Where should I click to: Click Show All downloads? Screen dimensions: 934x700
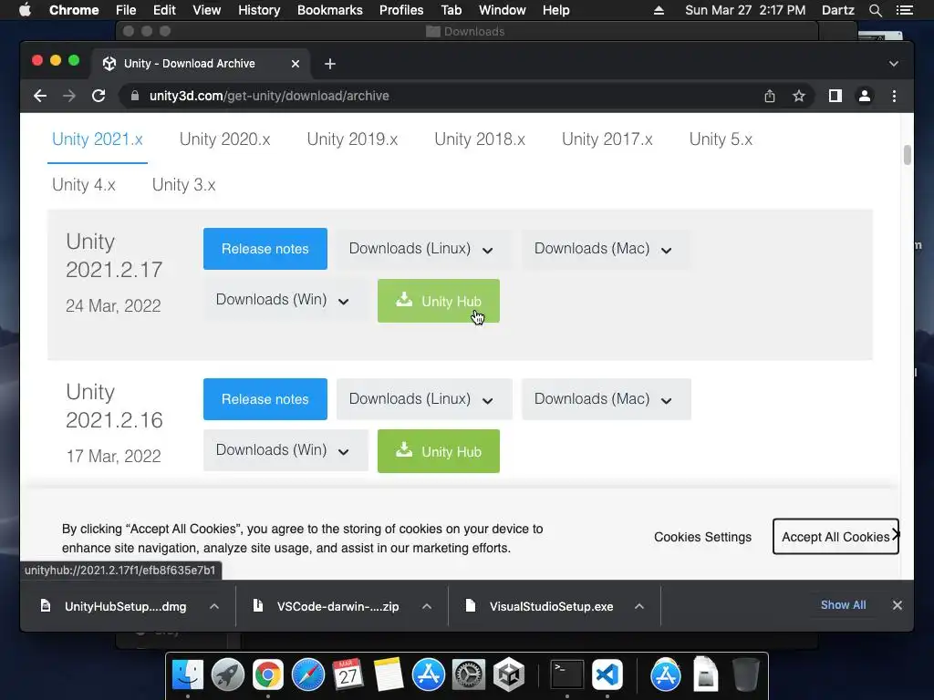tap(844, 605)
